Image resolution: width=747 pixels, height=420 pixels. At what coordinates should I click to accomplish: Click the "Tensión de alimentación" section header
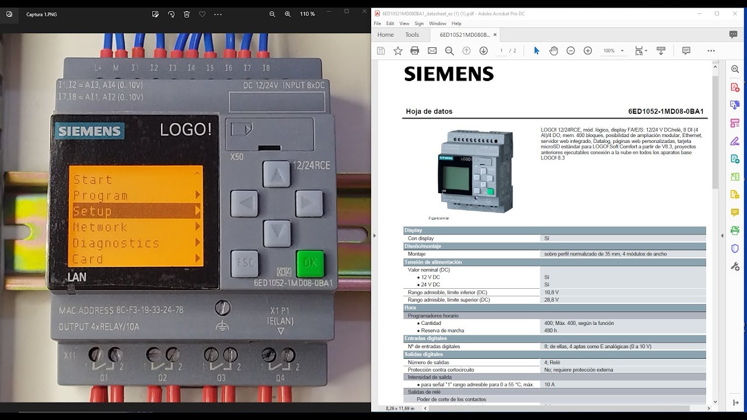[x=554, y=262]
